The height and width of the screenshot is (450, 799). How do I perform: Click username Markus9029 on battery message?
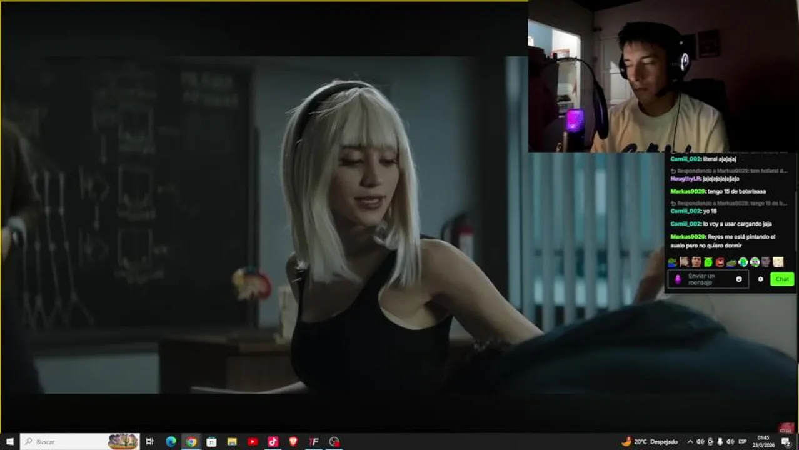688,191
